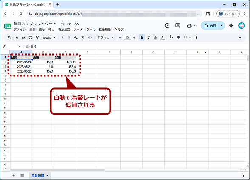
Task: Open the all sheets list
Action: click(x=22, y=175)
